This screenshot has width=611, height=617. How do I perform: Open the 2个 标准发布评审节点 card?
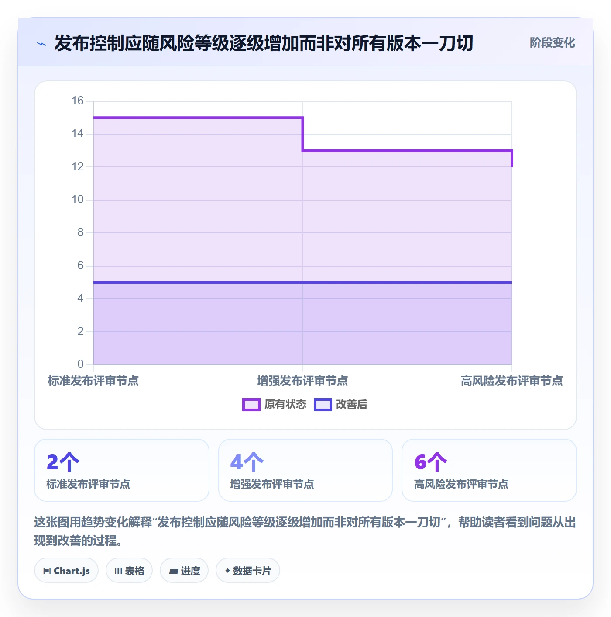(122, 470)
